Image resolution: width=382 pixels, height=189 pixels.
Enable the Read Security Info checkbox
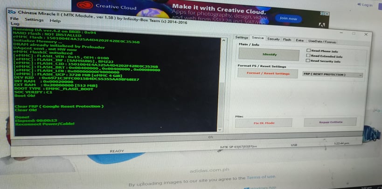(308, 61)
